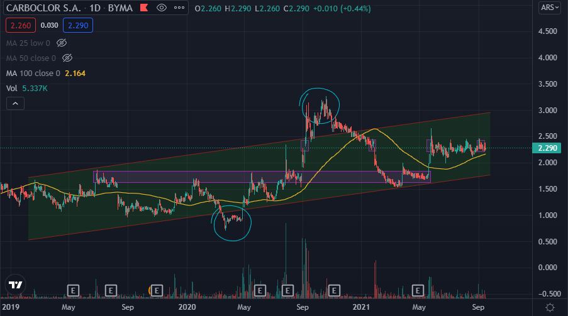Click the volume value 5.337K
Image resolution: width=568 pixels, height=316 pixels.
[35, 89]
